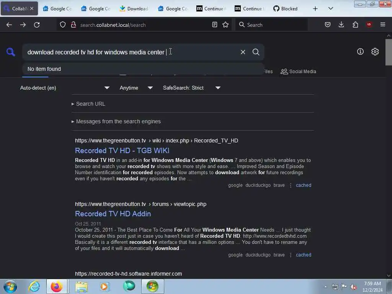Open the Windows Start menu
The image size is (392, 294).
(10, 286)
